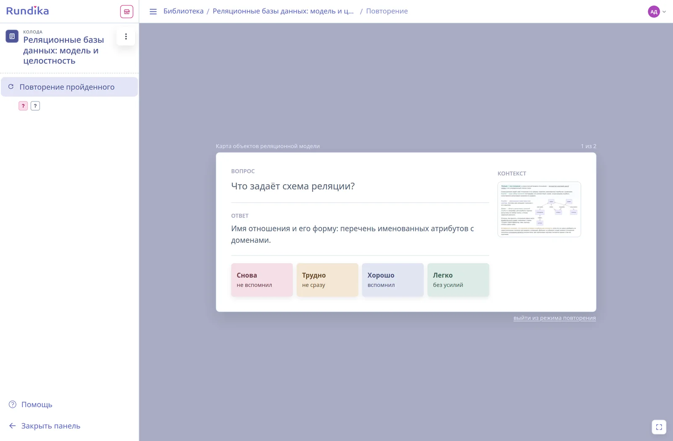Click Закрыть панель label
The width and height of the screenshot is (673, 441).
click(51, 426)
